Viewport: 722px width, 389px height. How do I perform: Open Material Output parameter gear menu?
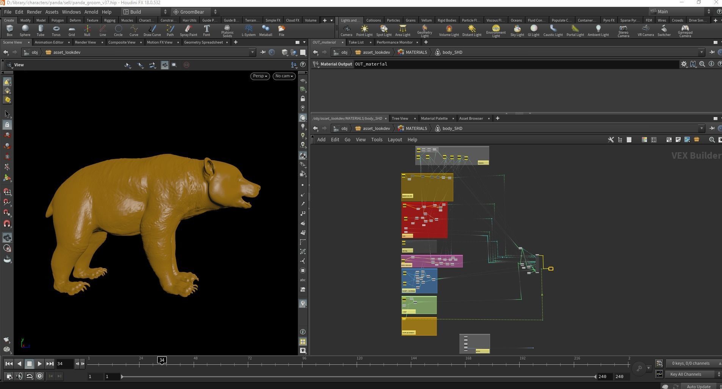(684, 64)
